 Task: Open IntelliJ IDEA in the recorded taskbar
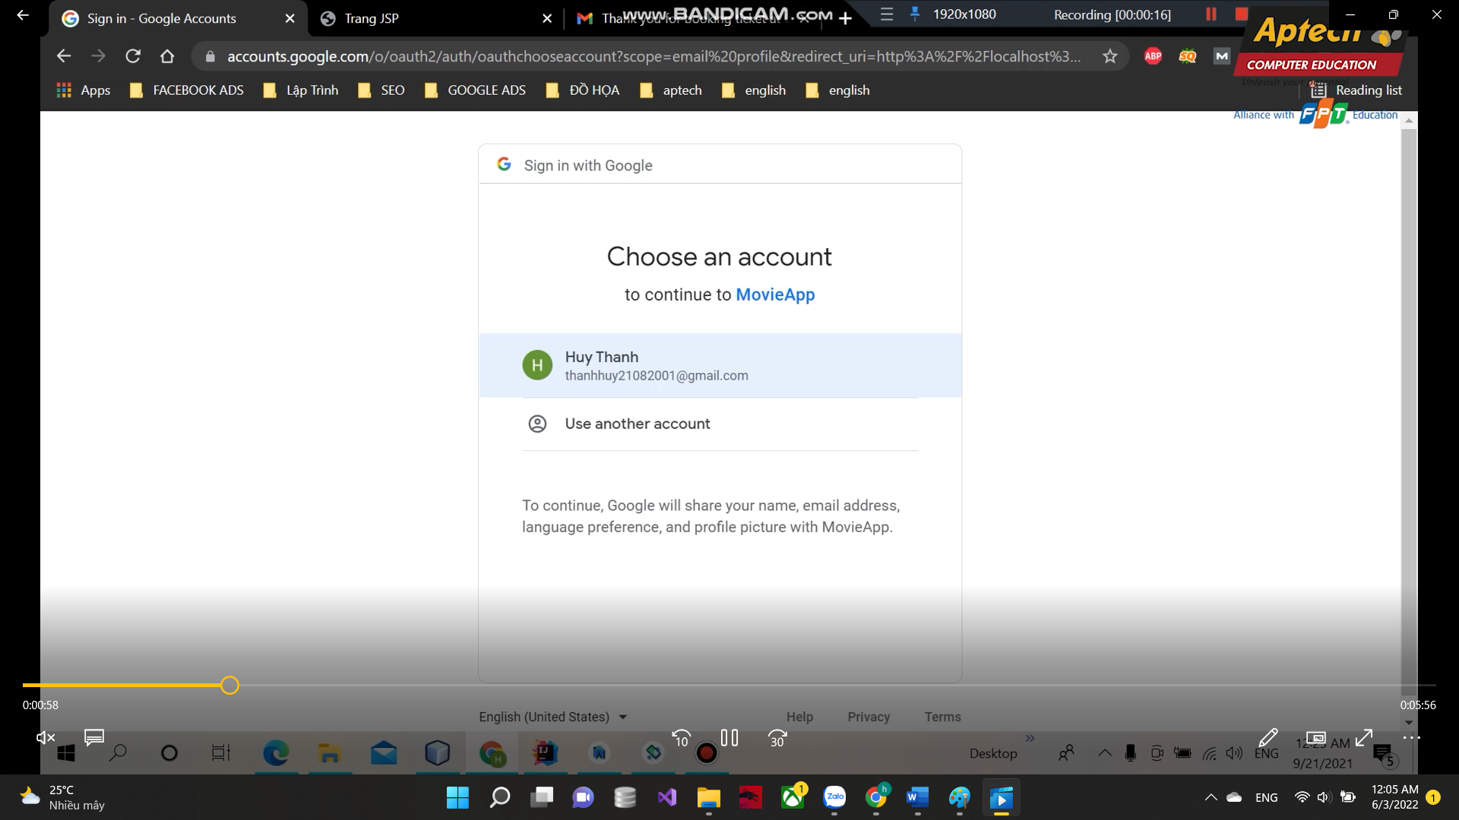[546, 753]
